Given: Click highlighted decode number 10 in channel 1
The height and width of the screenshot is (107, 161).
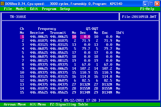Looking at the screenshot, I should point(74,37).
